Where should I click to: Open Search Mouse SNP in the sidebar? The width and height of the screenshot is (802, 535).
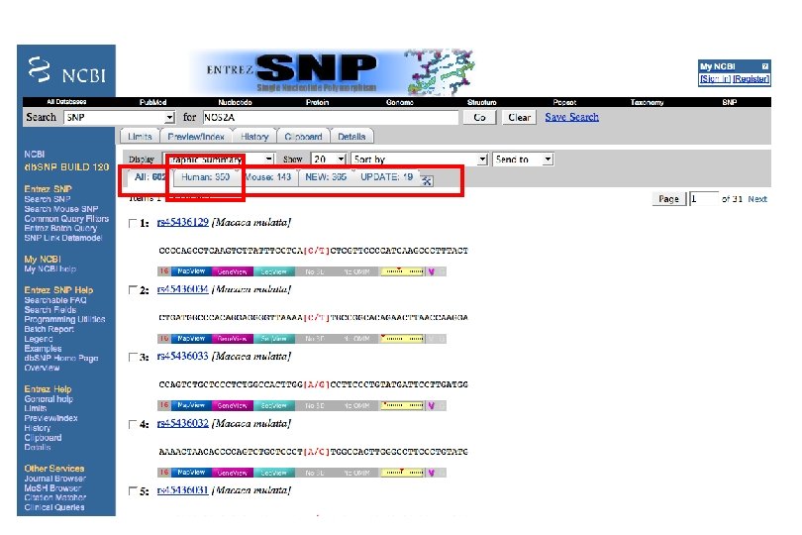pyautogui.click(x=60, y=209)
